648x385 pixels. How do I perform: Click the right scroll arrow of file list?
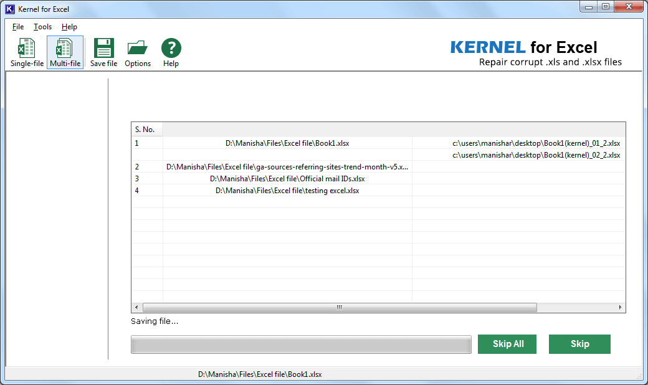pyautogui.click(x=620, y=307)
